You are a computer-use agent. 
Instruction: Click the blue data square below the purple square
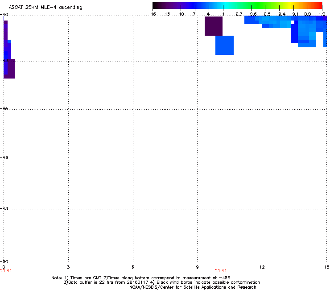(x=225, y=45)
